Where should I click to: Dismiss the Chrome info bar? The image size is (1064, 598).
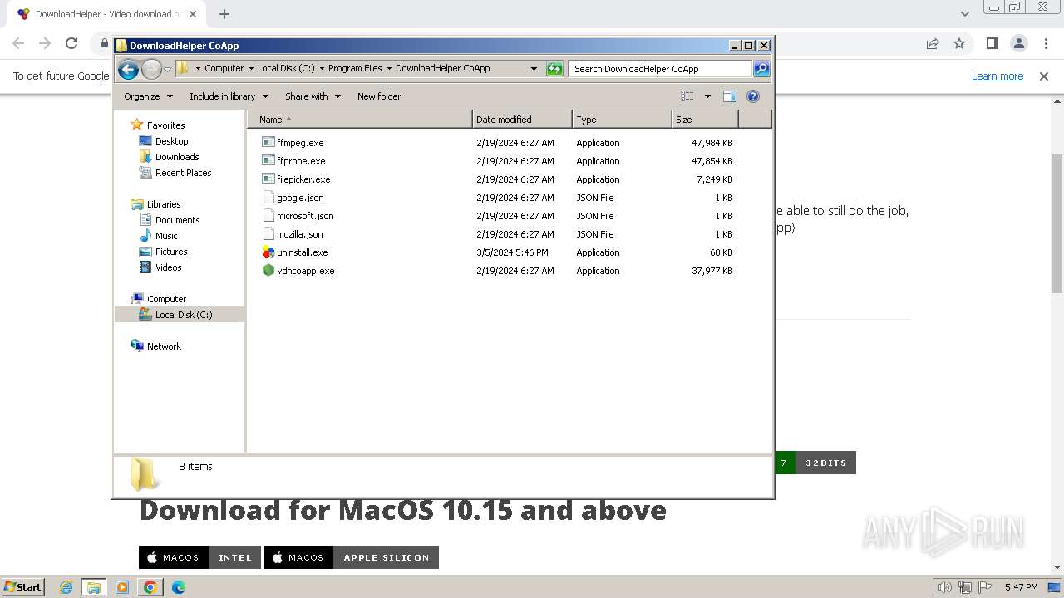1044,76
